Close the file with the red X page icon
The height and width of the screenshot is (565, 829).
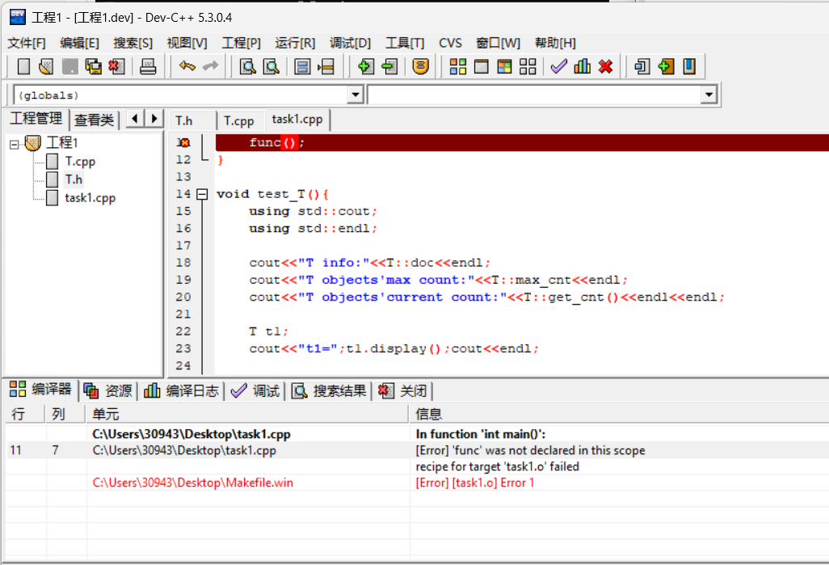point(116,66)
